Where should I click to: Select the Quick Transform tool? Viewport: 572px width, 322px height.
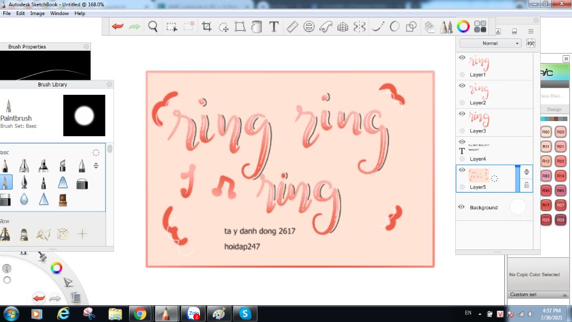[x=223, y=27]
